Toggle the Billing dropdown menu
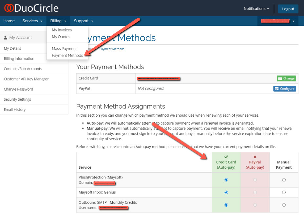The height and width of the screenshot is (221, 304). pos(58,21)
